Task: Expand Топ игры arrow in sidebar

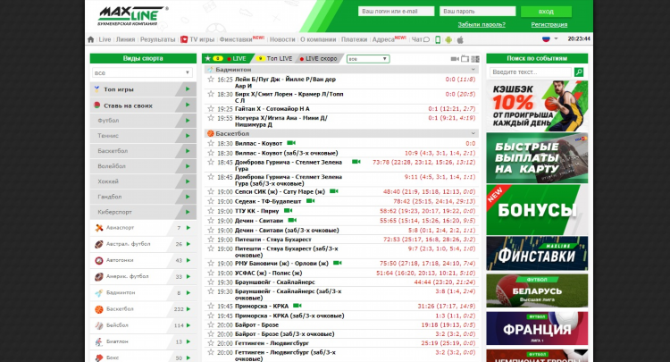Action: tap(188, 89)
